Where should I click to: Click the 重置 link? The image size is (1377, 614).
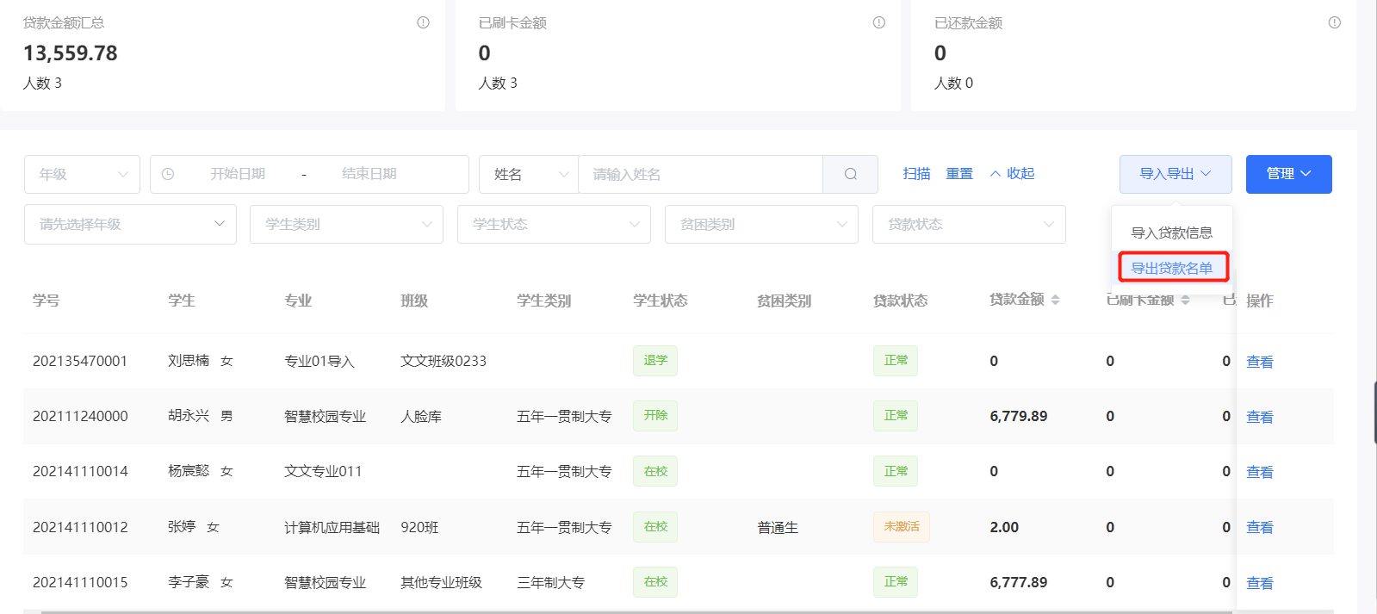pyautogui.click(x=959, y=173)
